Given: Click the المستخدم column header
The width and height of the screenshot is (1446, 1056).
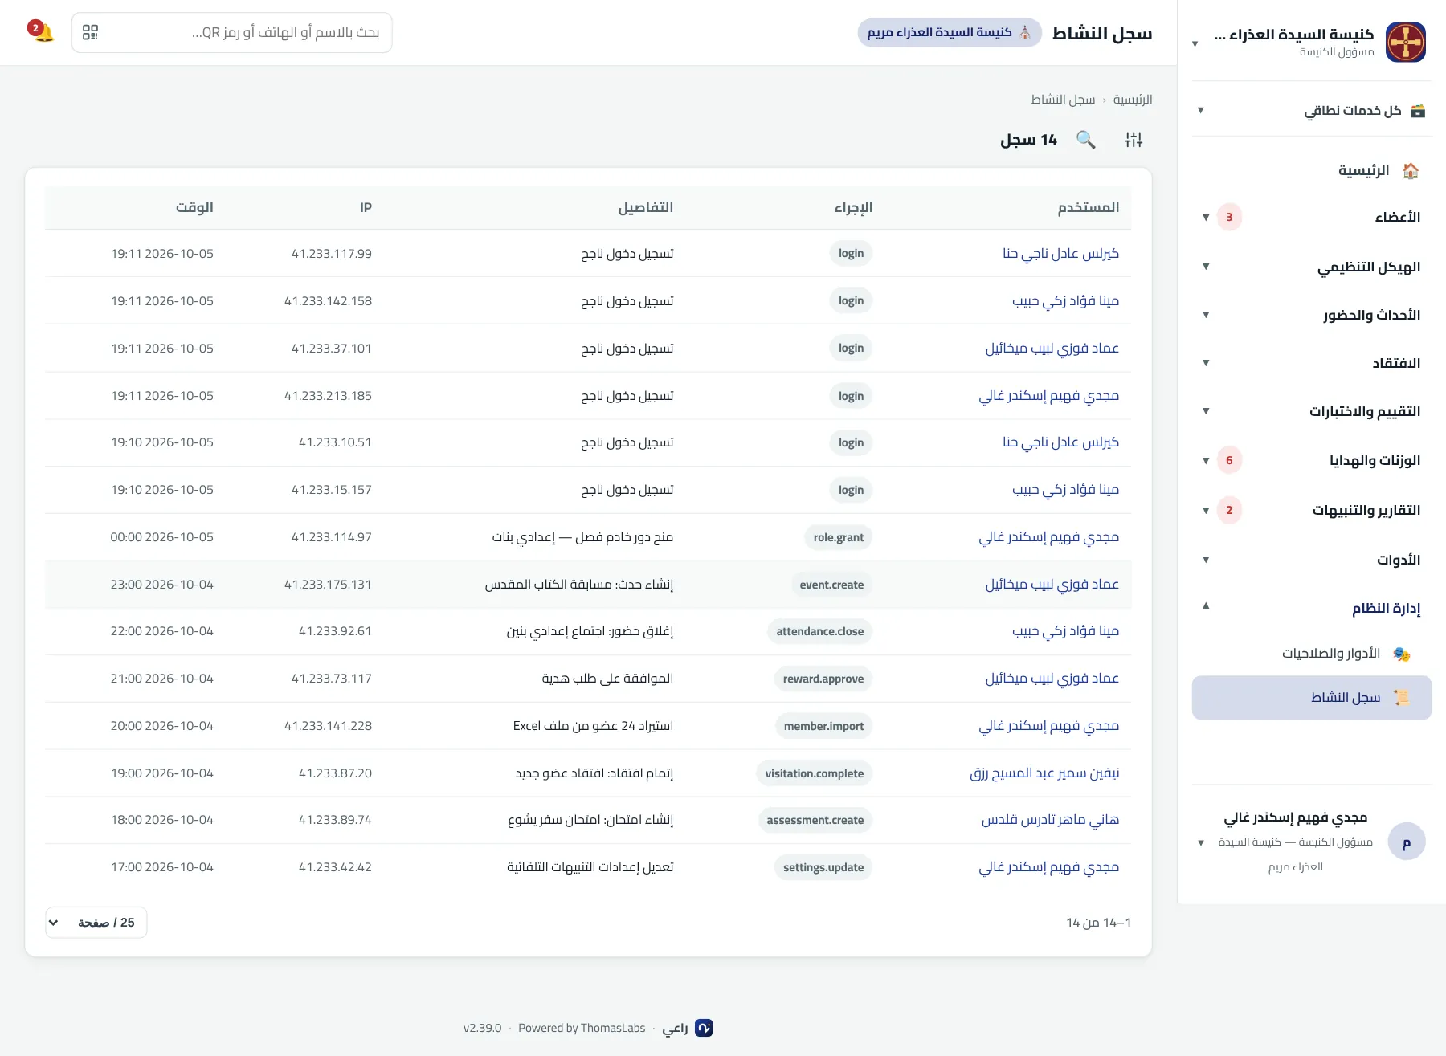Looking at the screenshot, I should (1089, 207).
